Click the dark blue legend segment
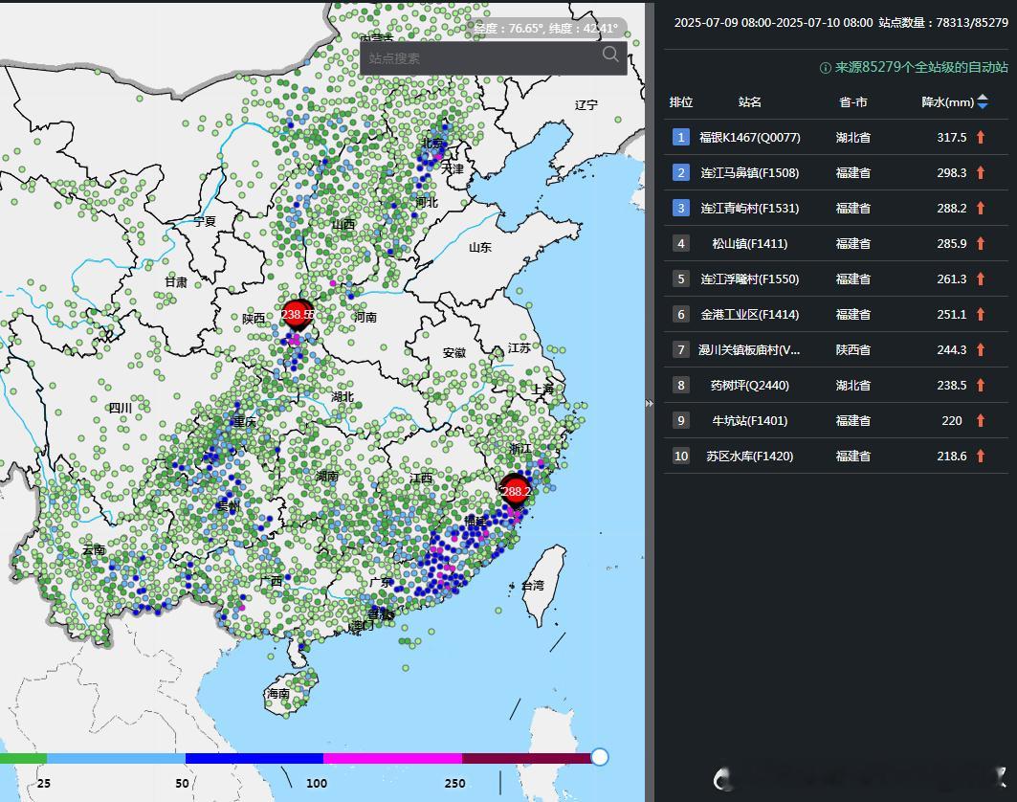 pos(254,758)
